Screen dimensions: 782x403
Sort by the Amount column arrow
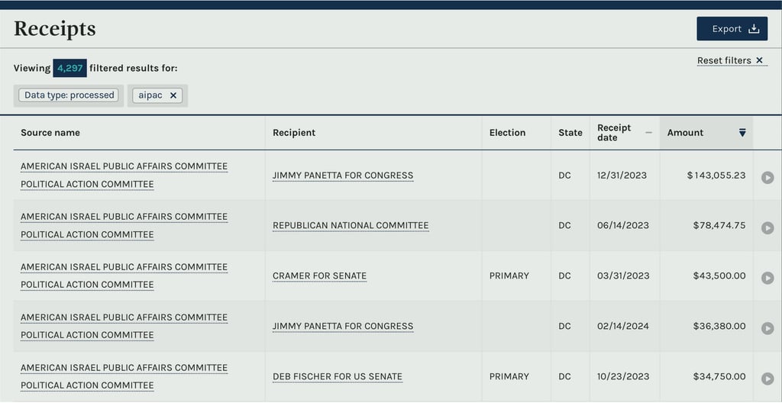(742, 133)
